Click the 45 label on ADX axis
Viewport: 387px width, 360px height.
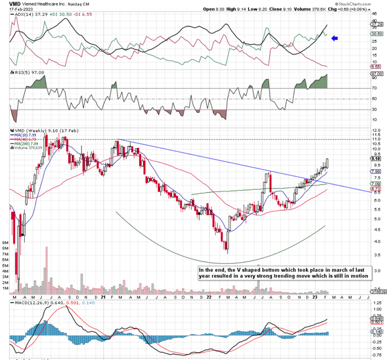tap(374, 13)
